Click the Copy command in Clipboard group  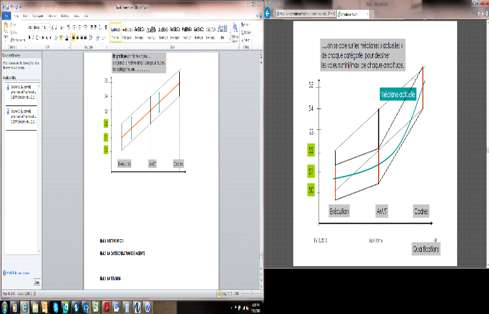tap(13, 33)
